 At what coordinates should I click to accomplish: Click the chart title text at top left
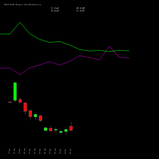[22, 4]
